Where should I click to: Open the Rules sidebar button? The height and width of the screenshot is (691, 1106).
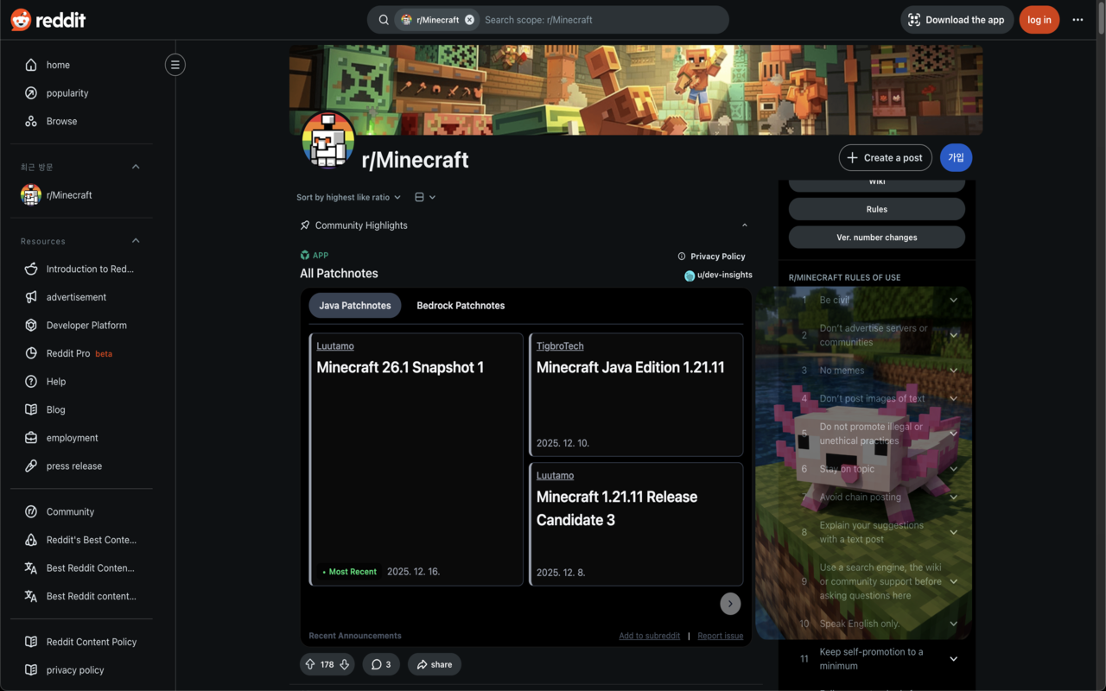point(877,209)
